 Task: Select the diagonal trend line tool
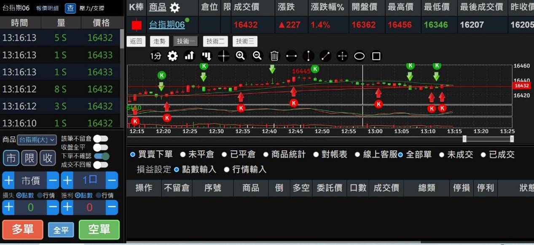coord(325,56)
